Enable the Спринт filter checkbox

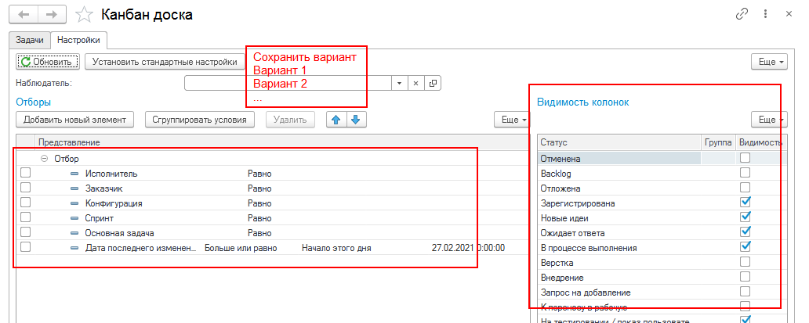click(x=25, y=217)
